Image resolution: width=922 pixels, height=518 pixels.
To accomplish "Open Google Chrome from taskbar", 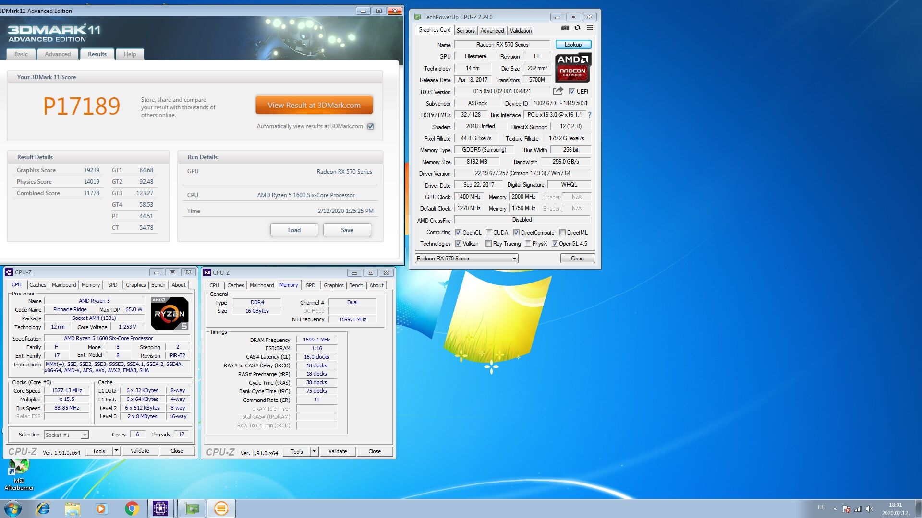I will 132,508.
